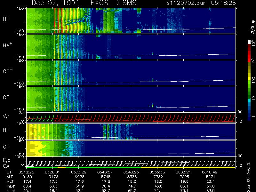Click ALT value '9028'
This screenshot has height=192, width=256.
(79, 177)
